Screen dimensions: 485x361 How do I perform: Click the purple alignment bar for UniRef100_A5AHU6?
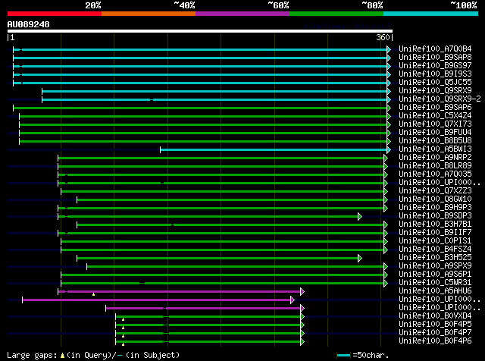tap(180, 292)
